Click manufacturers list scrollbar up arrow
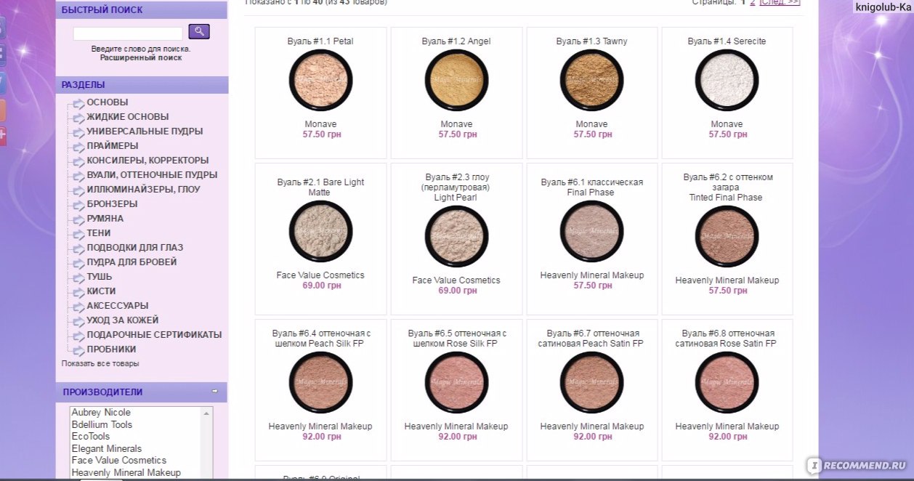The width and height of the screenshot is (914, 481). (206, 413)
